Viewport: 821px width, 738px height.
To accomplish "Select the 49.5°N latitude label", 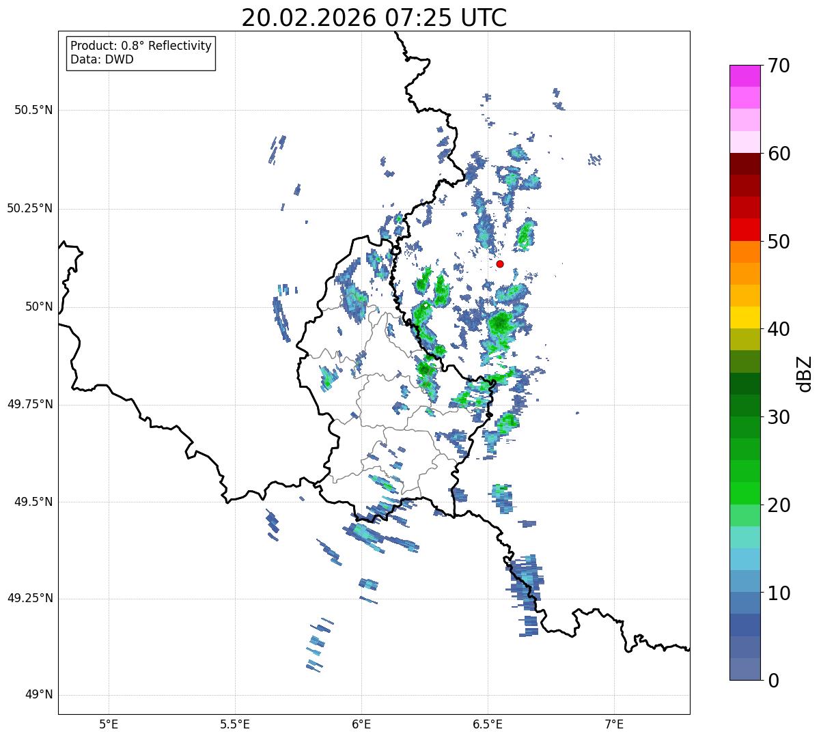I will click(34, 502).
